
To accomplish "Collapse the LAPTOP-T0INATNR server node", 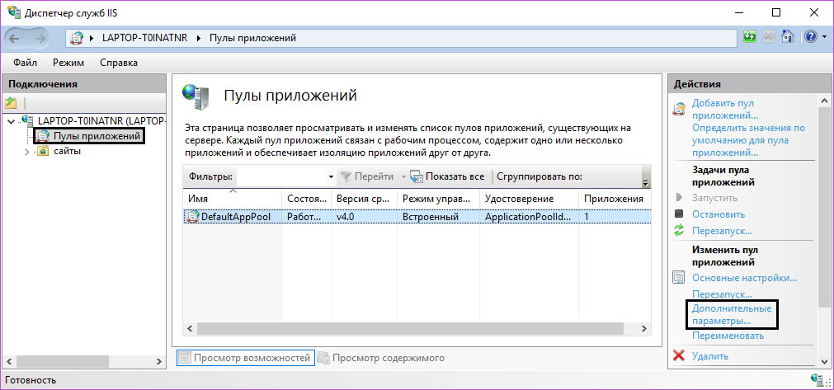I will tap(10, 121).
